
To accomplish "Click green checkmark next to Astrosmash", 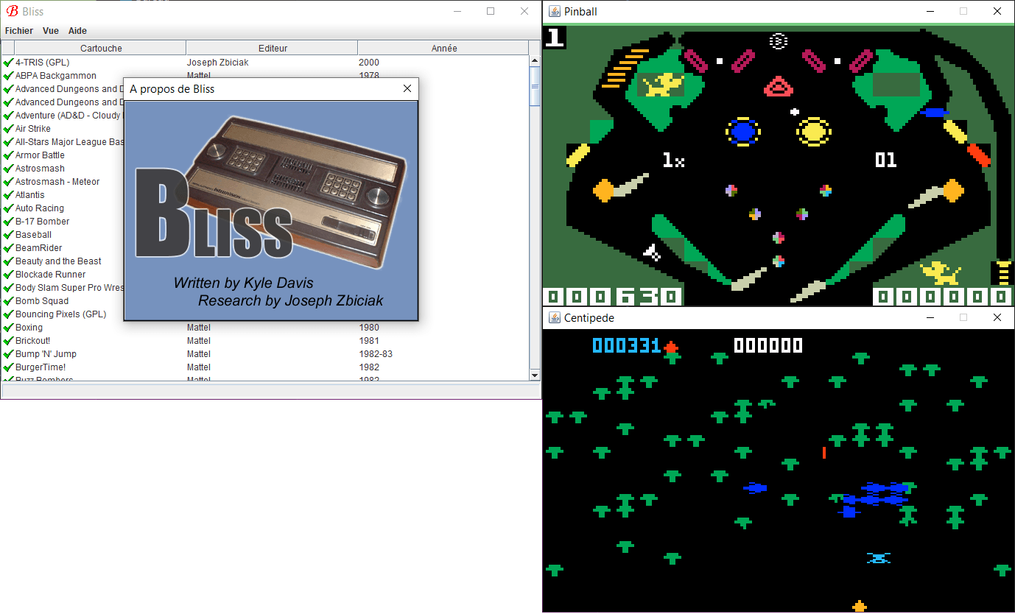I will [9, 169].
